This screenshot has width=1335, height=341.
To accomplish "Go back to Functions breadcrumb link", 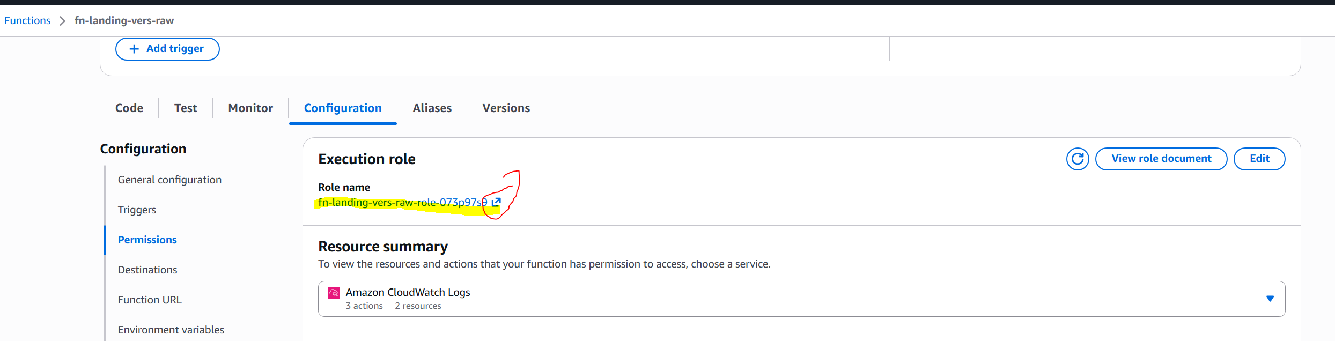I will coord(27,21).
